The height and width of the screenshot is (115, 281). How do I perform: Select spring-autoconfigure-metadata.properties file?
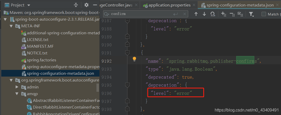[x=63, y=67]
